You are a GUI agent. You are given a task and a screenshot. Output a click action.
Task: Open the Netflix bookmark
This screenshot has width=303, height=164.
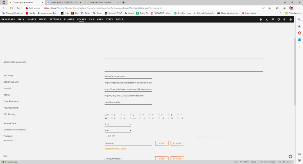click(x=30, y=13)
